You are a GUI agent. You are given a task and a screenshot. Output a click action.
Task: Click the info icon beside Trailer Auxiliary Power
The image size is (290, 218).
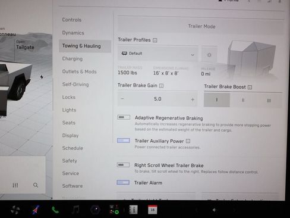[188, 141]
